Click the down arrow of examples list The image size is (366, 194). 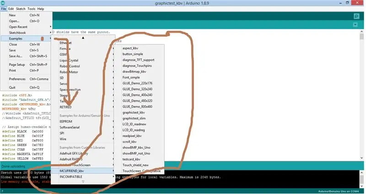pos(83,181)
